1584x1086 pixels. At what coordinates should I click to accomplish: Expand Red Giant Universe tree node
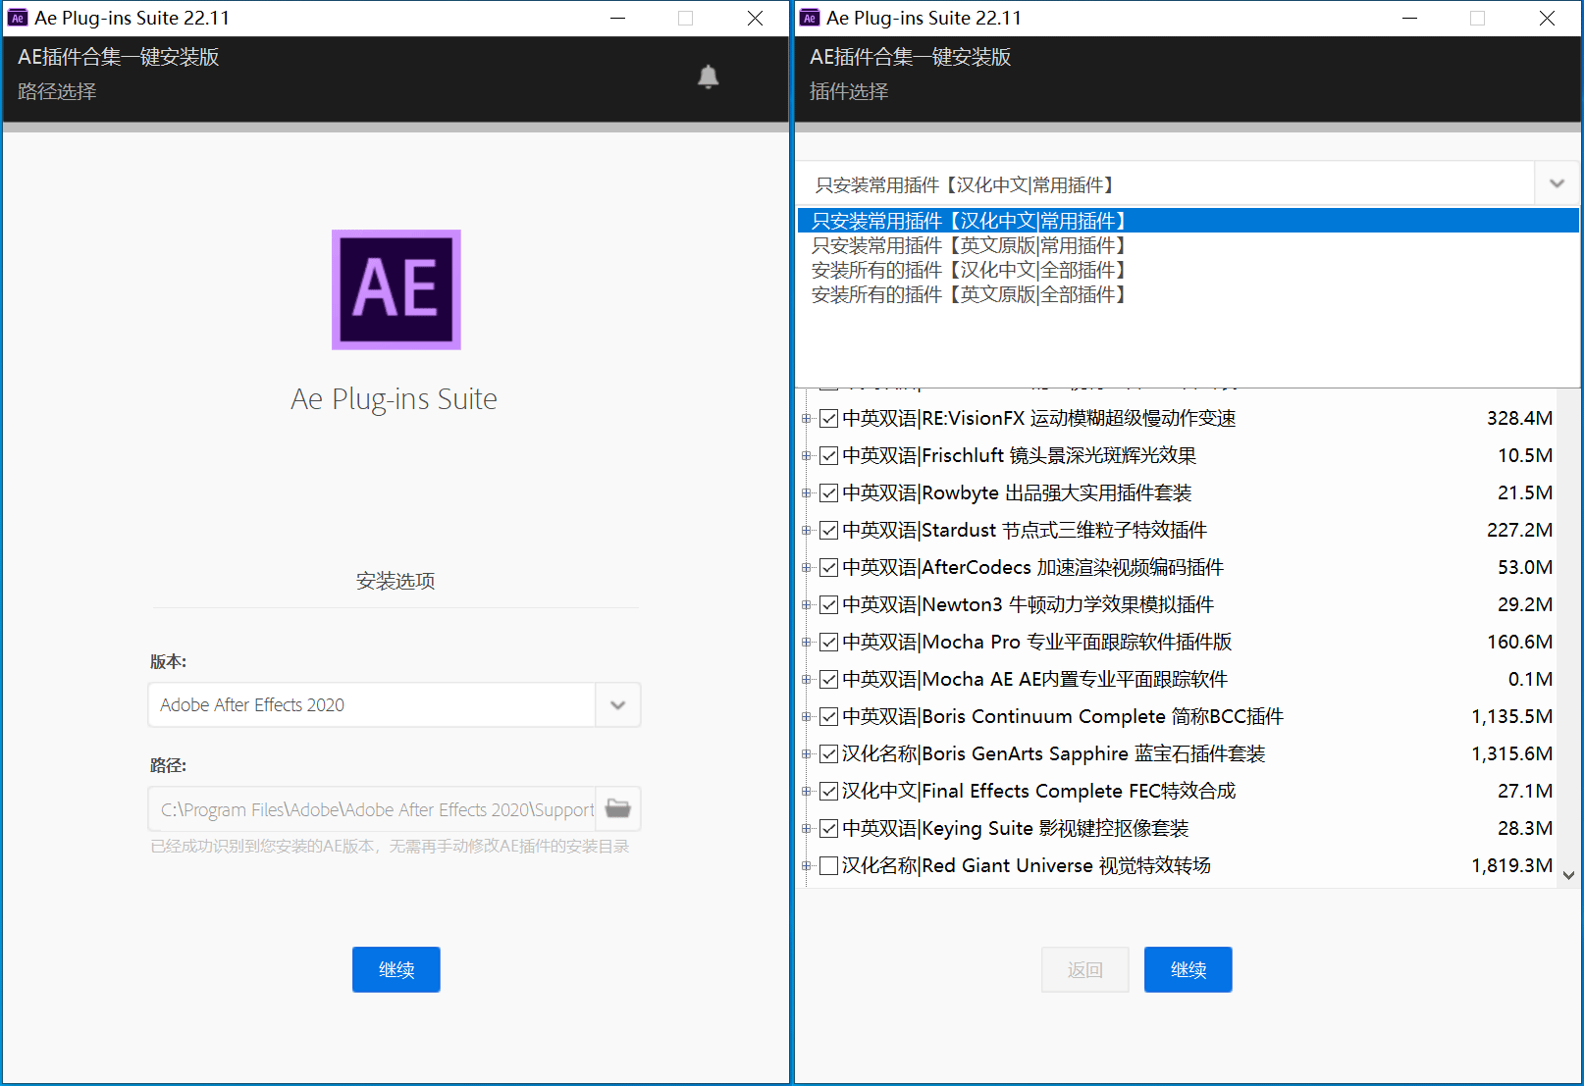(807, 866)
